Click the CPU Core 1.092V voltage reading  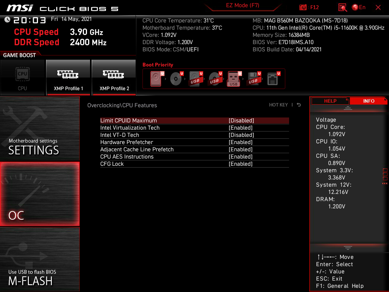click(x=337, y=134)
